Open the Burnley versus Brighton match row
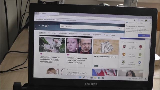Viewport: 160px width, 90px height. coord(131,63)
